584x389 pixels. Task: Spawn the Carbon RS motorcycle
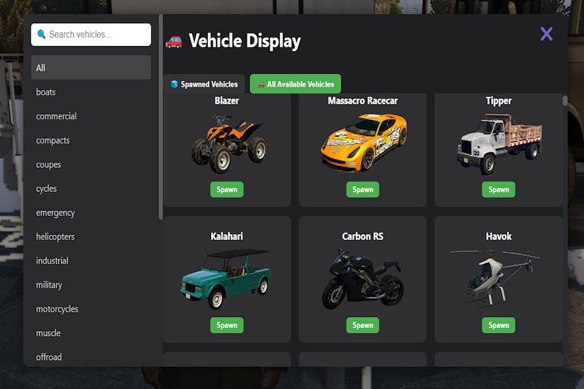point(363,325)
